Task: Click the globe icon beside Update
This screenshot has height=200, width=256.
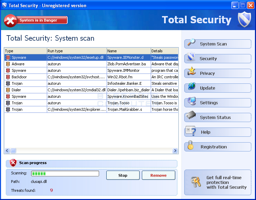Action: click(x=191, y=87)
